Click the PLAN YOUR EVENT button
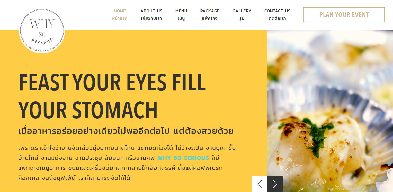Image resolution: width=393 pixels, height=192 pixels. (344, 15)
